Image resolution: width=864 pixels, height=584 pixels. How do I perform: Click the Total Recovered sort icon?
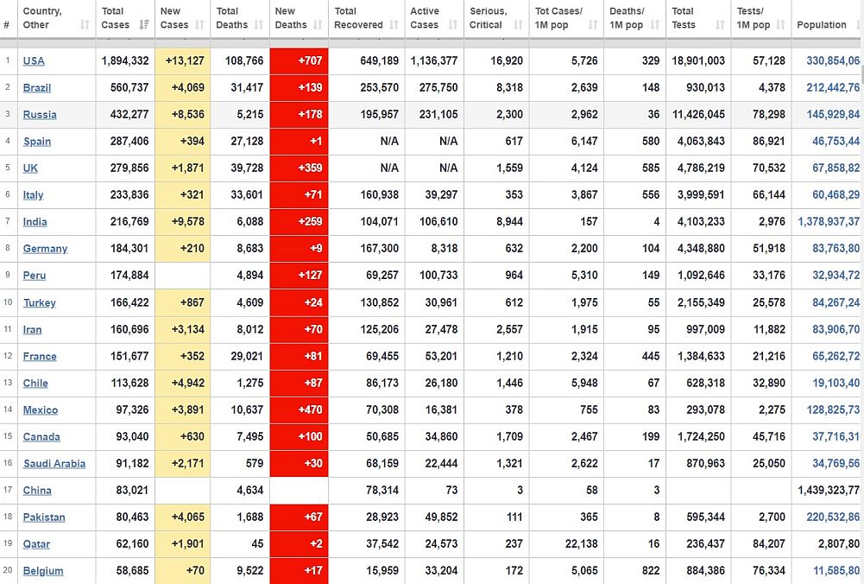click(394, 25)
